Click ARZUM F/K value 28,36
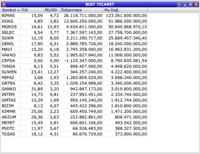This screenshot has width=200, height=154. [37, 117]
